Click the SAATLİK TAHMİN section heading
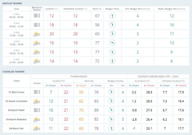Screen dimensions: 192x135 coord(12,3)
